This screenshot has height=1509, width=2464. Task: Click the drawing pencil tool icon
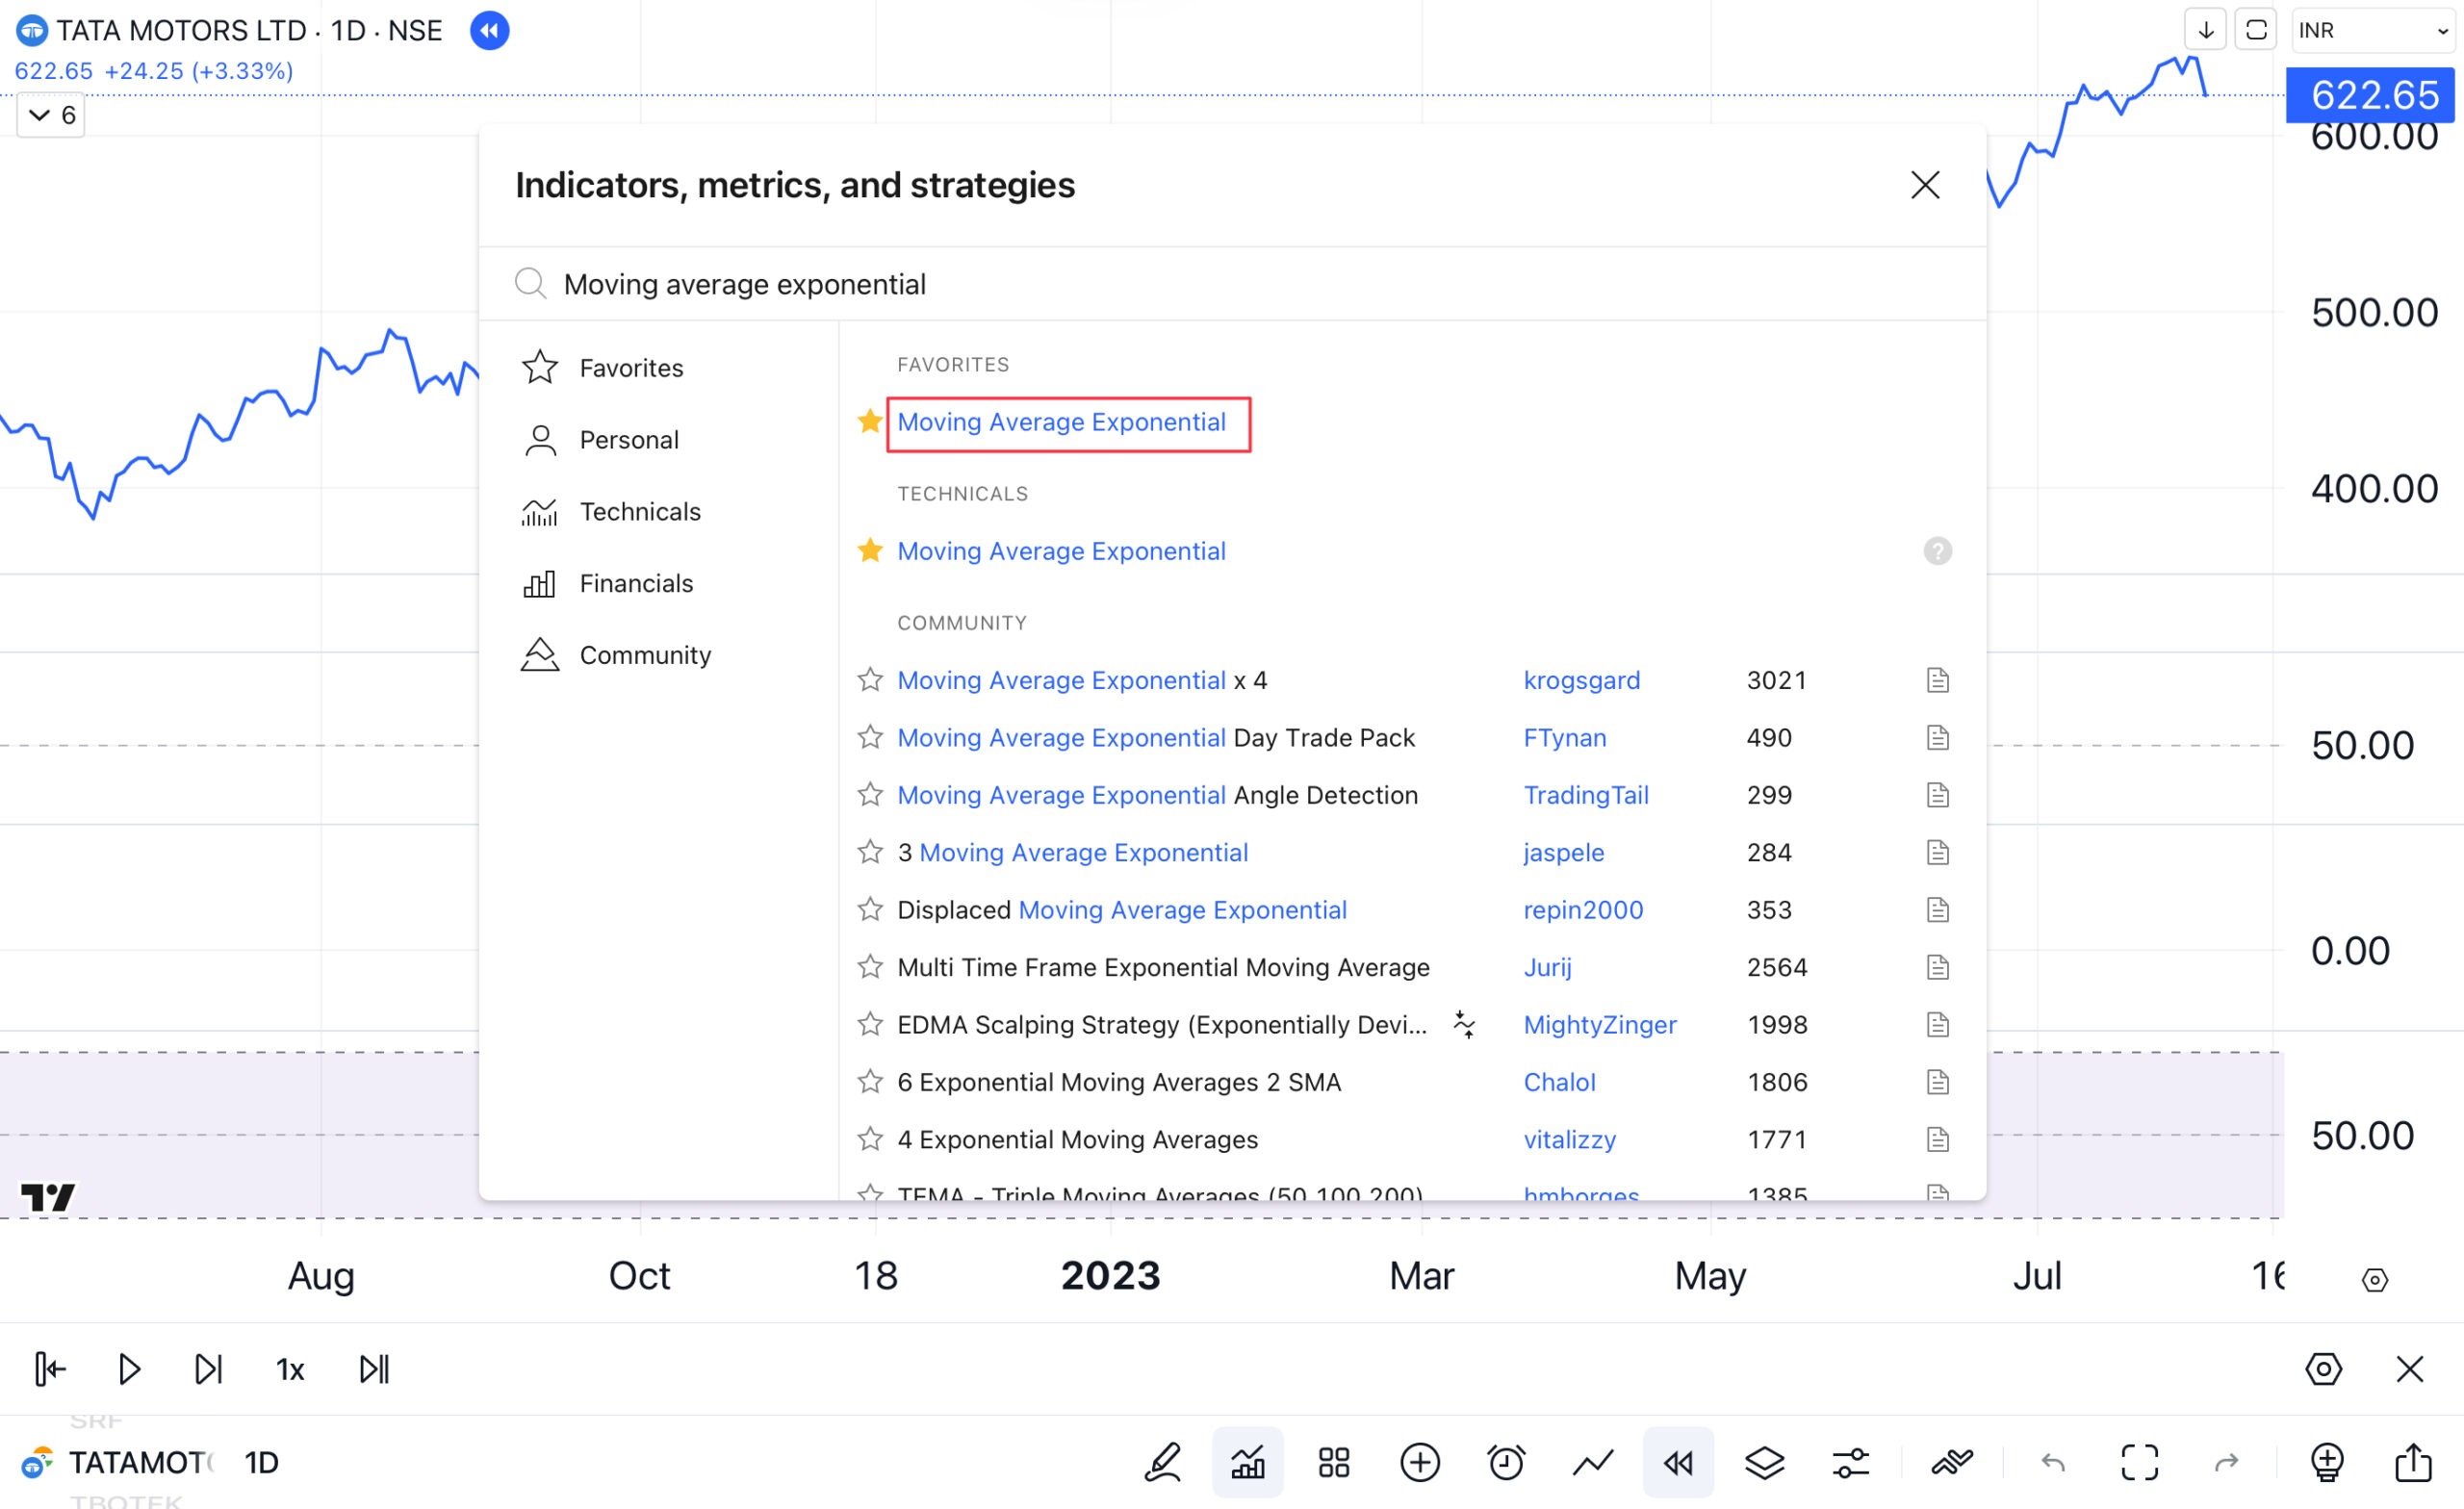(x=1162, y=1463)
